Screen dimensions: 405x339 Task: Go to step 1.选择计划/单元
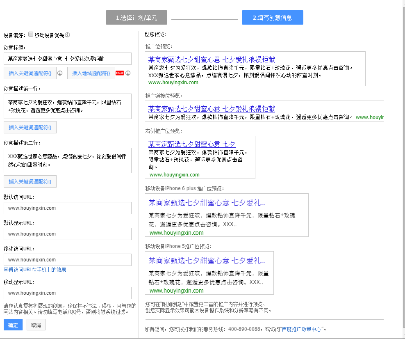[136, 18]
